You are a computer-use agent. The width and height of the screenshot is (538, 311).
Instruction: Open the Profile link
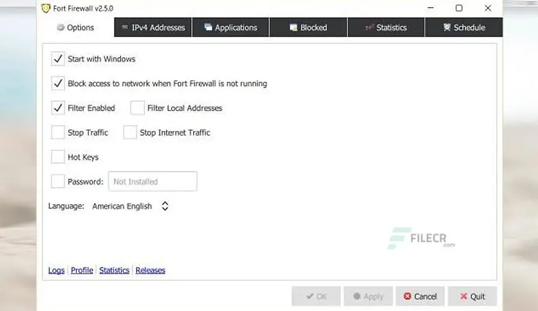tap(82, 271)
